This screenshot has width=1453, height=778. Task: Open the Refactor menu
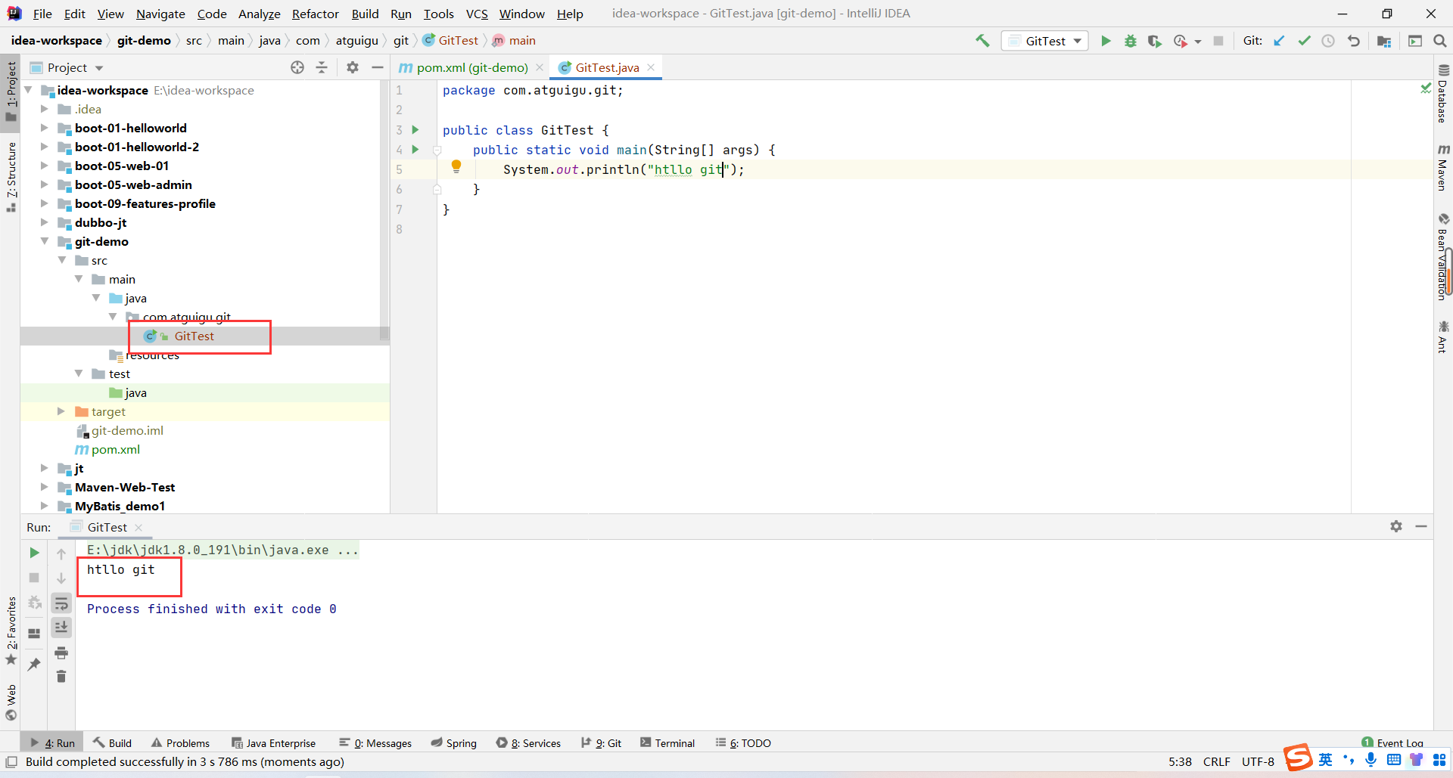click(x=316, y=14)
